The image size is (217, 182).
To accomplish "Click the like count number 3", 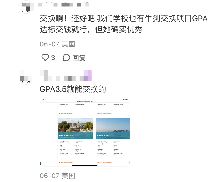I will click(53, 58).
